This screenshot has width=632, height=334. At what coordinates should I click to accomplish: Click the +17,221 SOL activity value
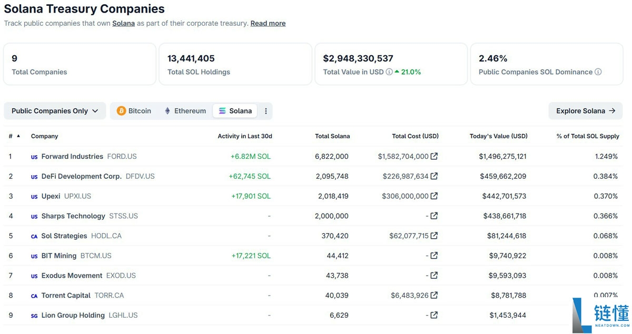(251, 256)
